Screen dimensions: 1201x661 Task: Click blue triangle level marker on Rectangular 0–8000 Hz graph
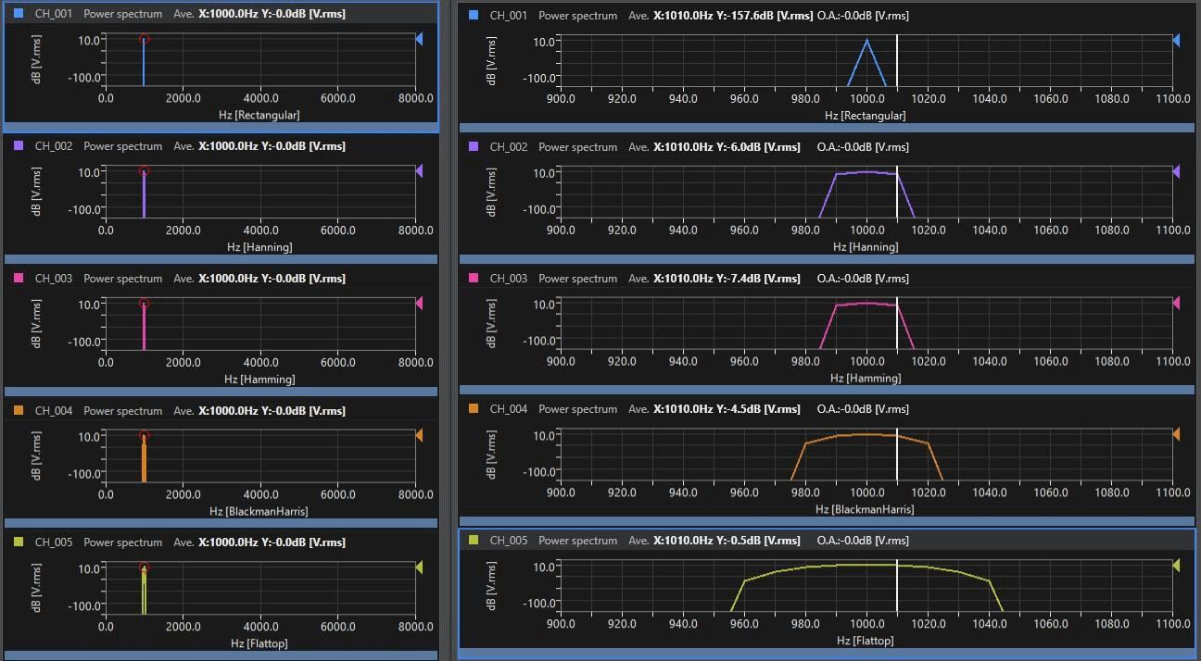420,39
